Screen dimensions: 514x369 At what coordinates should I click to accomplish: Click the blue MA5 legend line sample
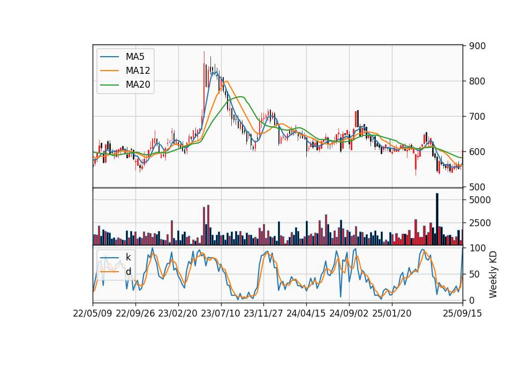[109, 57]
